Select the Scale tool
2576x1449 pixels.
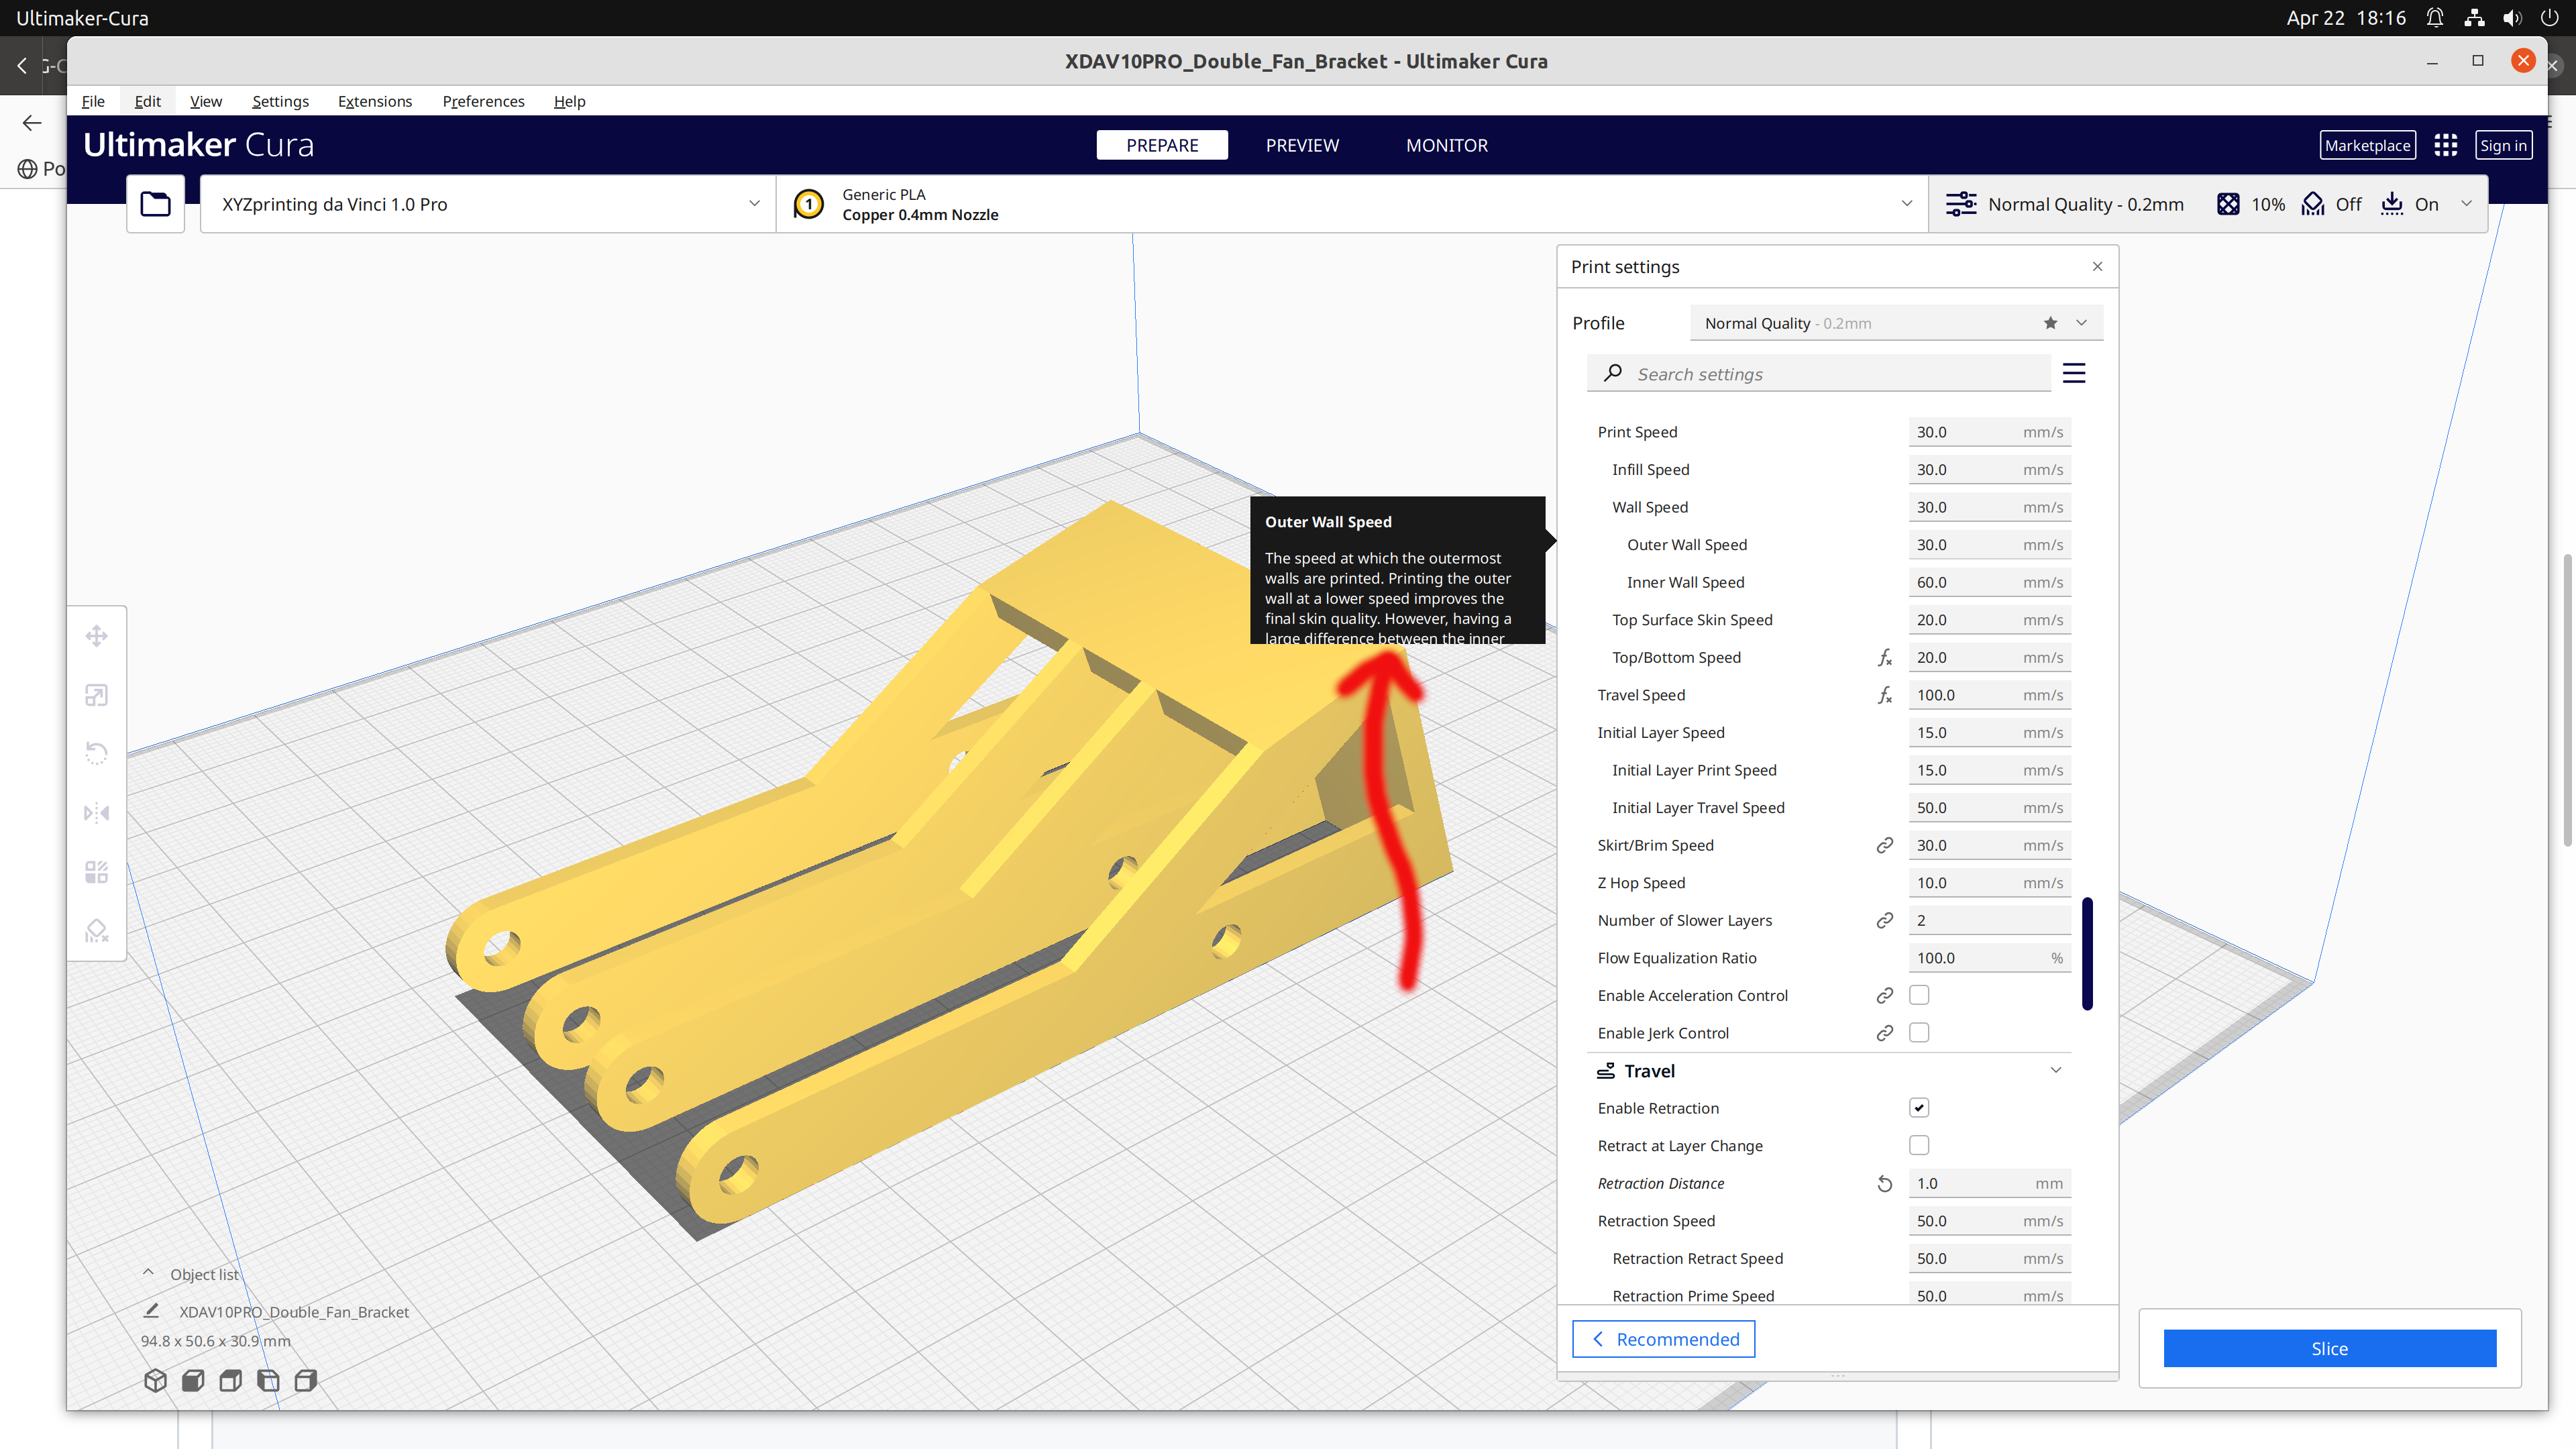96,694
